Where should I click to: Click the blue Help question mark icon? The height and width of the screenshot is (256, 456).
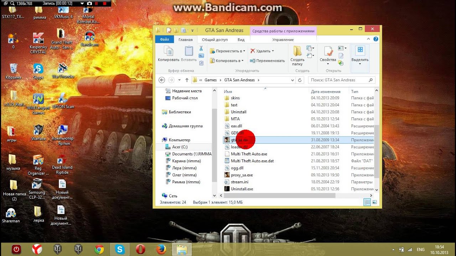pyautogui.click(x=377, y=38)
